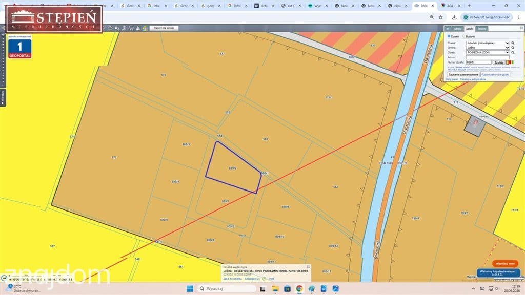Screen dimensions: 525x295
Task: Click the colored swatches next to Szukaj
Action: (509, 62)
